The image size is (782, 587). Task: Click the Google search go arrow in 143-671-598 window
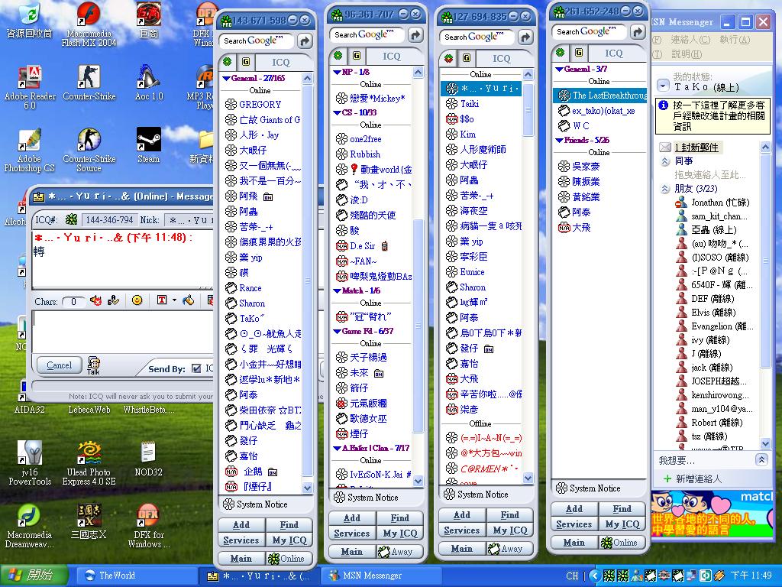tap(305, 41)
